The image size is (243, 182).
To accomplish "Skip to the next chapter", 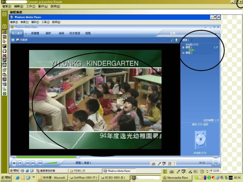I will [33, 163].
